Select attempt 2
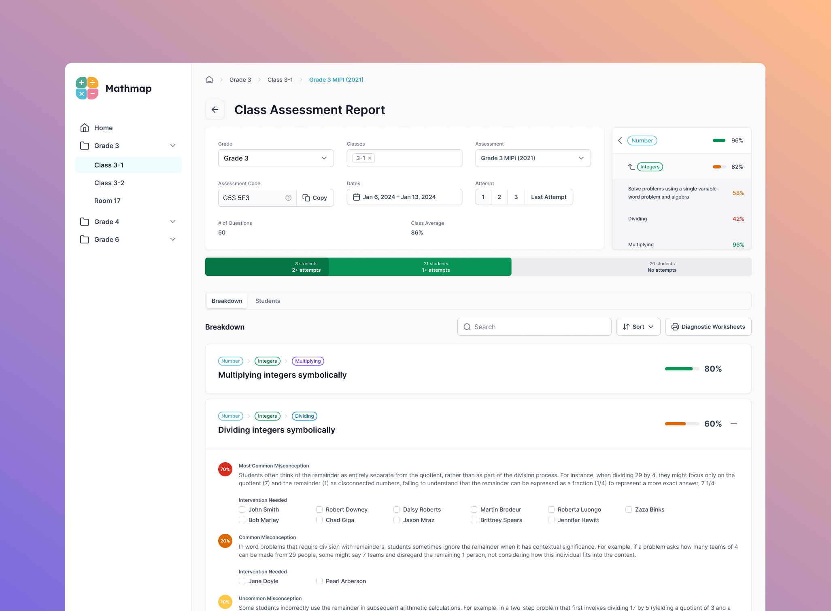 click(499, 197)
